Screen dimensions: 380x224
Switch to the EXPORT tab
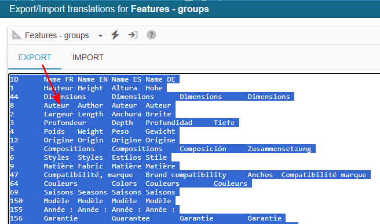pos(35,58)
